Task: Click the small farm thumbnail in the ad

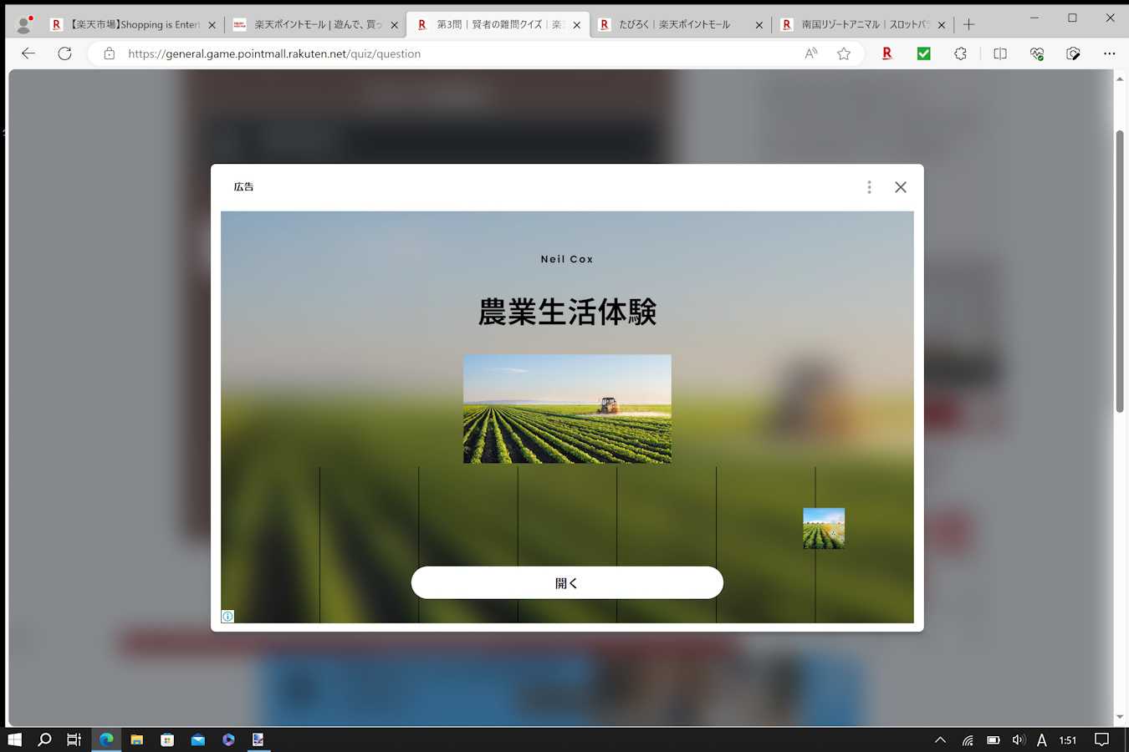Action: point(824,528)
